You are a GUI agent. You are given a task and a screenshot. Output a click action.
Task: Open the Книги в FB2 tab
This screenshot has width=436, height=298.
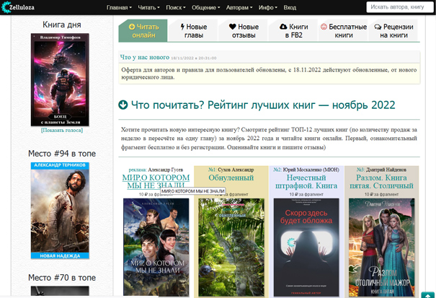pyautogui.click(x=293, y=30)
